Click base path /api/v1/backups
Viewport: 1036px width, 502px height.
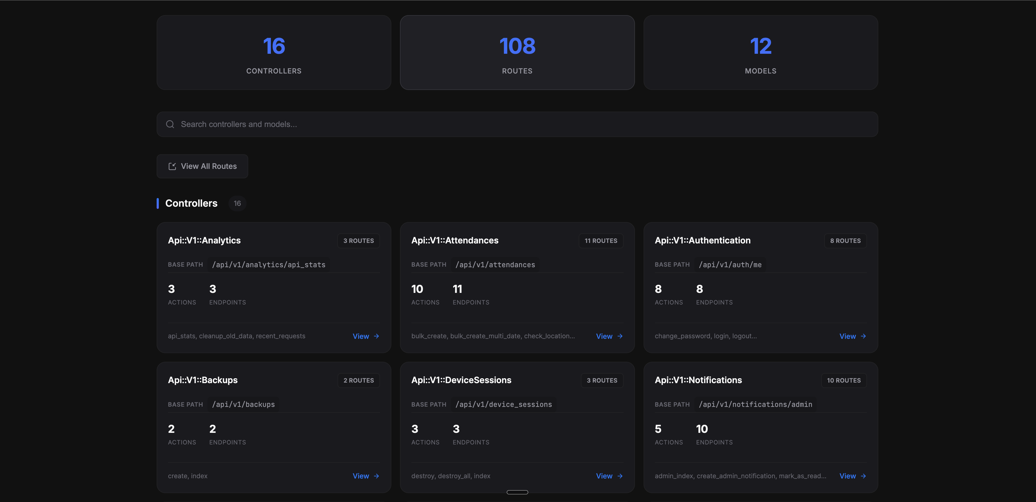(x=243, y=404)
